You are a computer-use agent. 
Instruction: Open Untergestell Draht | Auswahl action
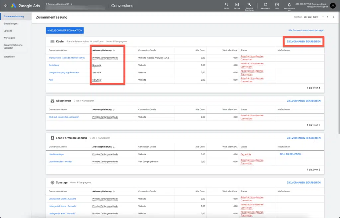pos(62,199)
